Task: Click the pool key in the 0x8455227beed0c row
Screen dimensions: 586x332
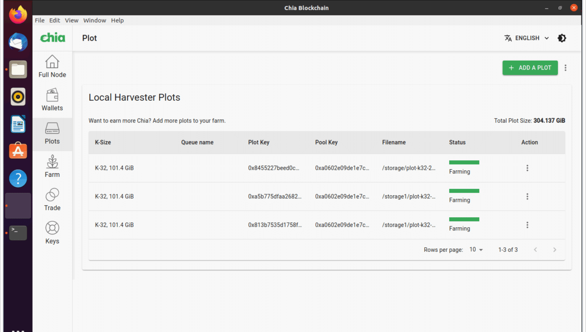Action: (342, 168)
